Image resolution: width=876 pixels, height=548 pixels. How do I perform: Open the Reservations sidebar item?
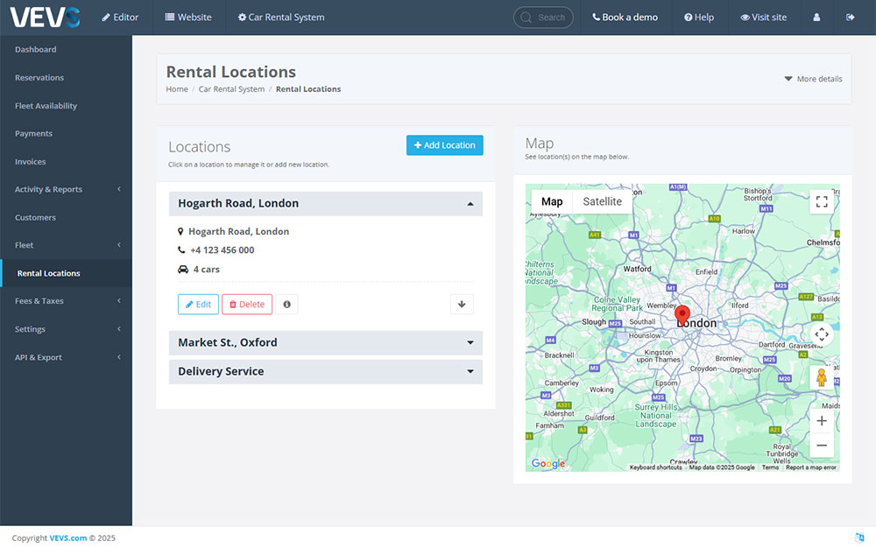coord(39,78)
